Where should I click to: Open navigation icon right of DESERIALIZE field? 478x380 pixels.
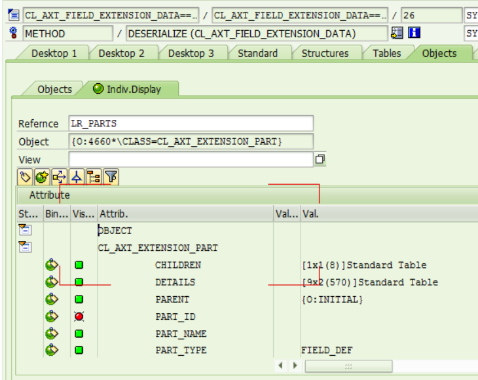point(397,33)
